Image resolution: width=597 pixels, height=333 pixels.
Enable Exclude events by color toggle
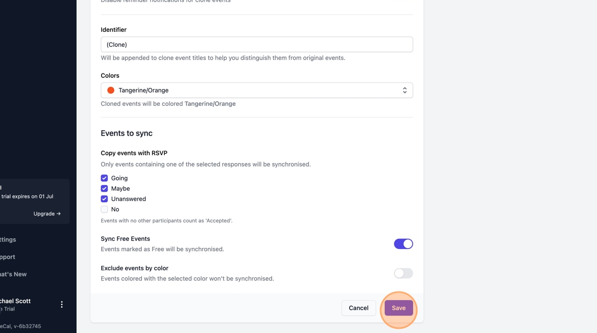coord(403,273)
